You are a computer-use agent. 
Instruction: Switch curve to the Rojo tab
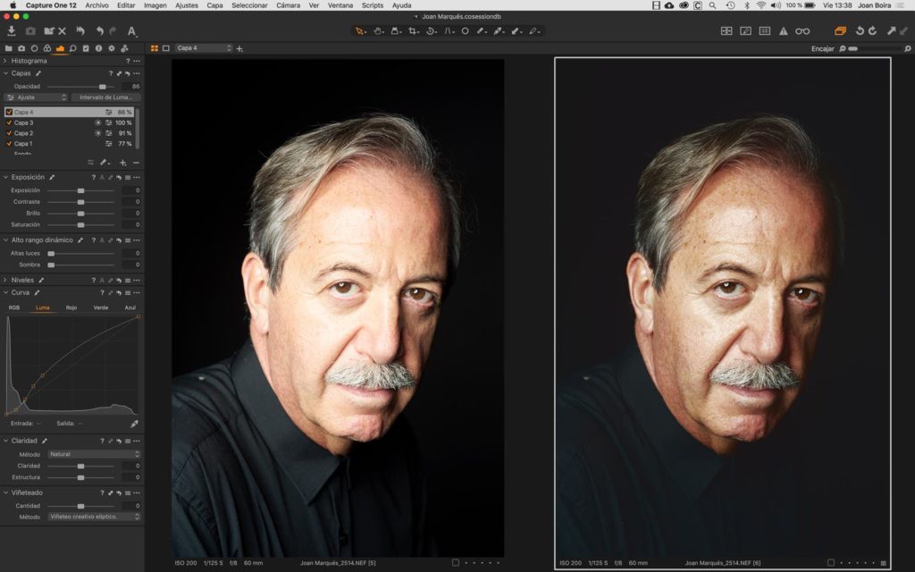(71, 307)
